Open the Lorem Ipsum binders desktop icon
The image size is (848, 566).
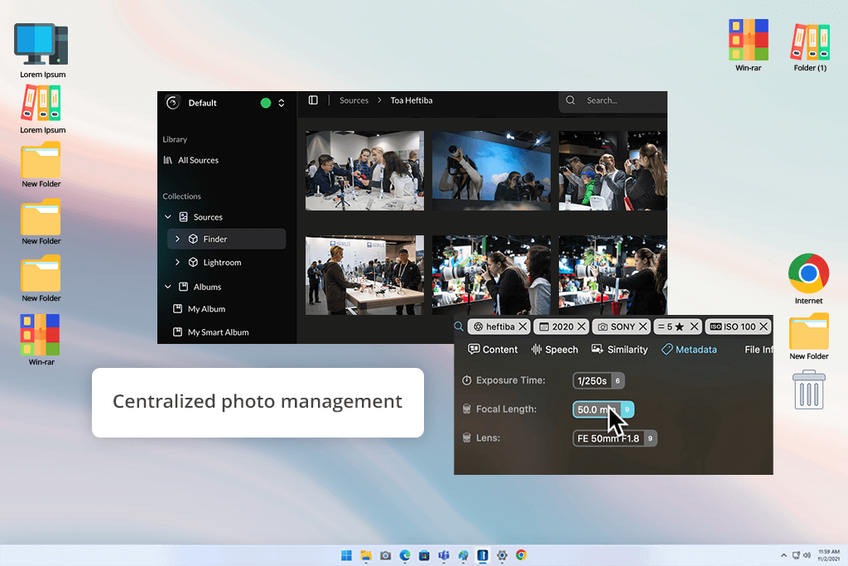[x=42, y=110]
